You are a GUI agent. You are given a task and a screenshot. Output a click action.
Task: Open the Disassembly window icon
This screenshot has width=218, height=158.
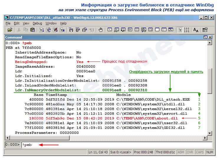point(150,30)
